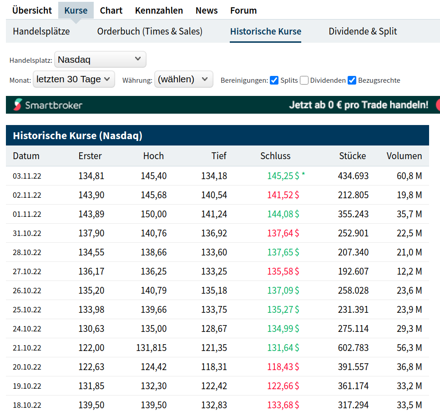Switch to the Chart tab
440x411 pixels.
coord(111,10)
